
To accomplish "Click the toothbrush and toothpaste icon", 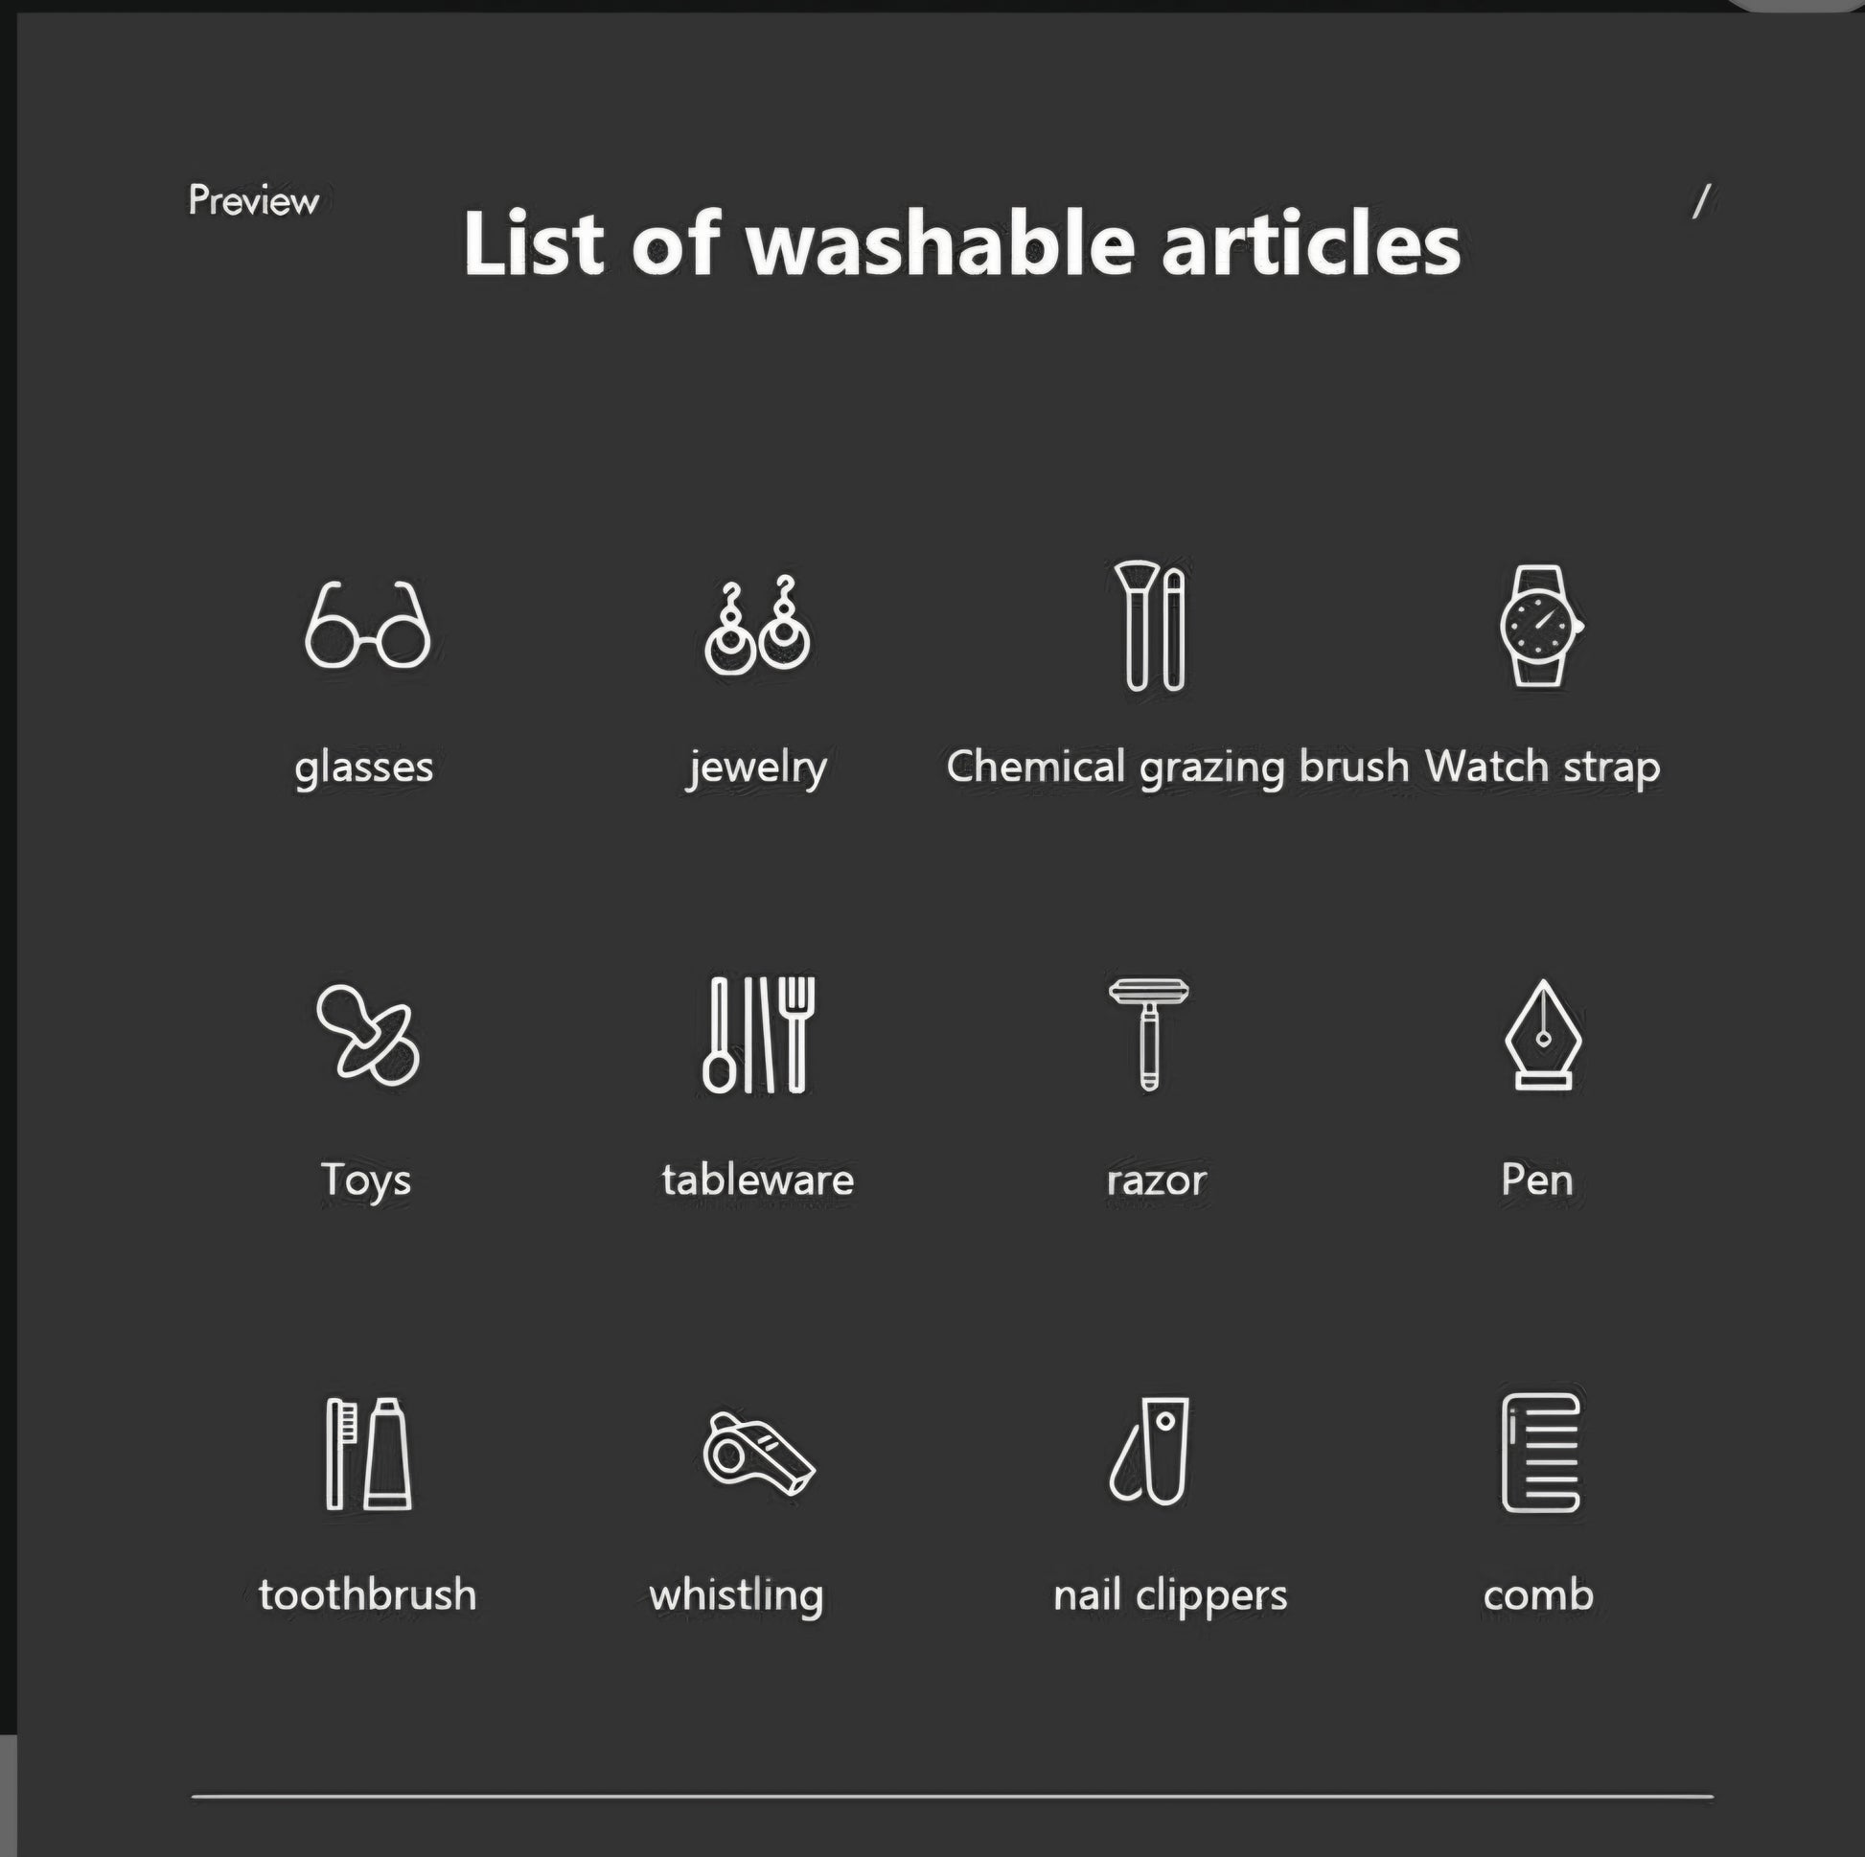I will coord(368,1453).
